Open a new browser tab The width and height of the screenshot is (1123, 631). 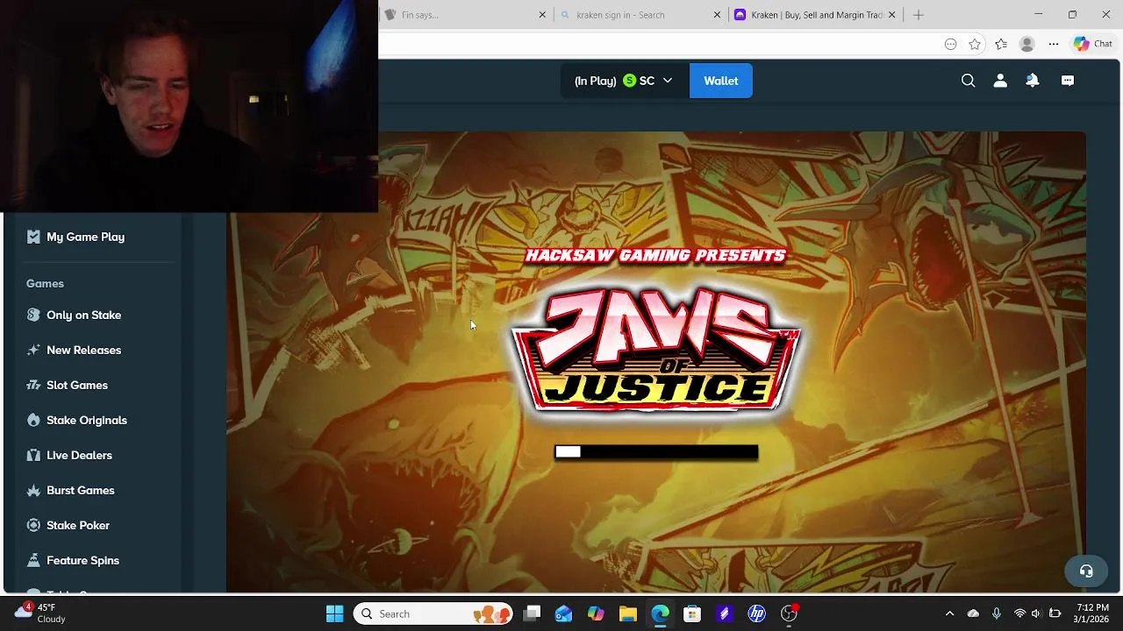919,15
